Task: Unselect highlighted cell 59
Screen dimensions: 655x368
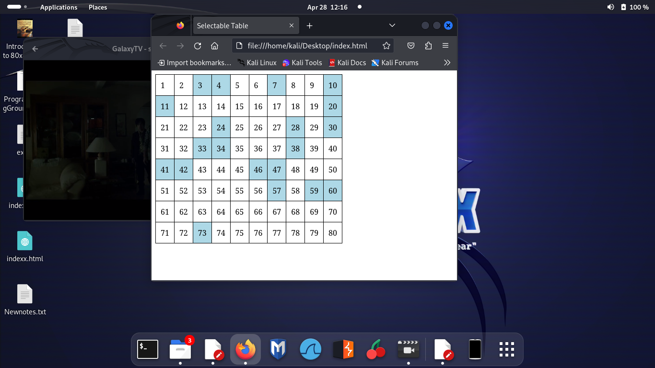Action: [314, 191]
